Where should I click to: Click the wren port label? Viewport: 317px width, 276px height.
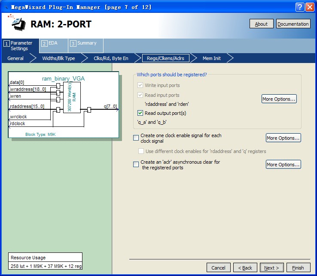point(15,96)
